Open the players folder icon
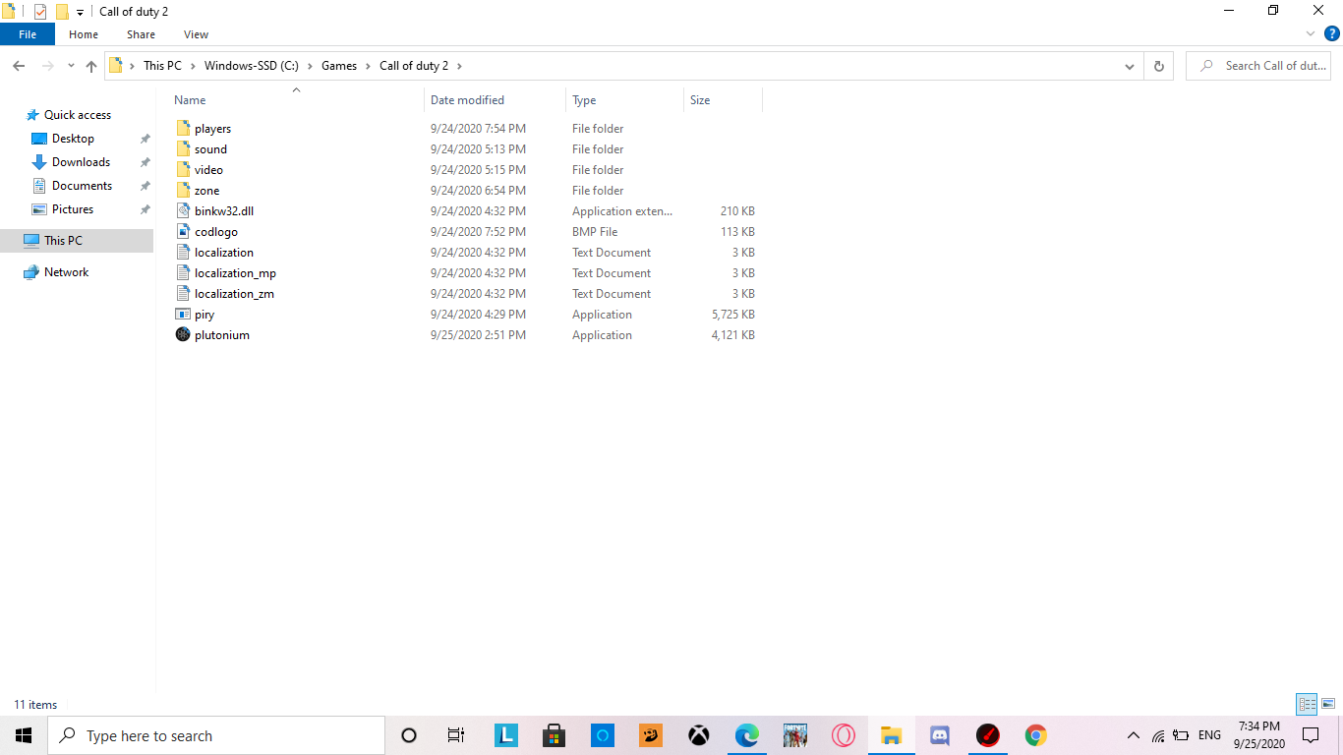This screenshot has height=755, width=1343. 183,129
